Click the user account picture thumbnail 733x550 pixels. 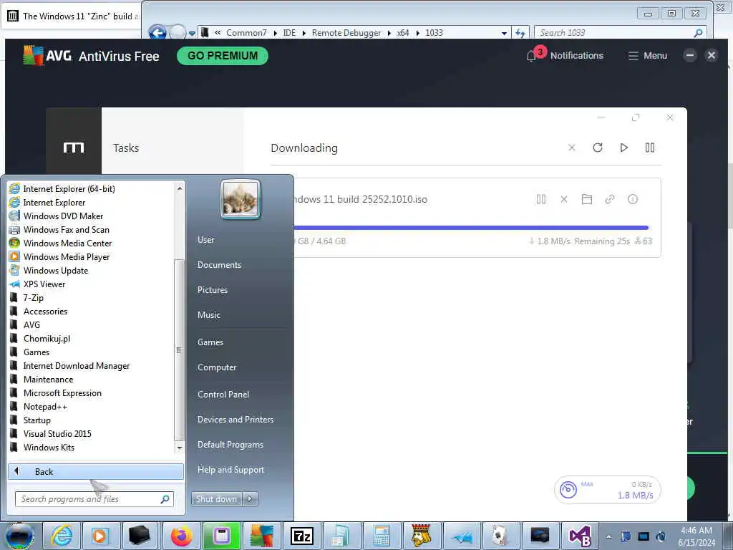point(241,199)
